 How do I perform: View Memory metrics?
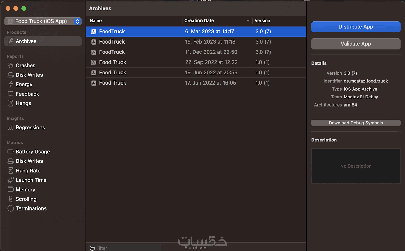click(26, 190)
